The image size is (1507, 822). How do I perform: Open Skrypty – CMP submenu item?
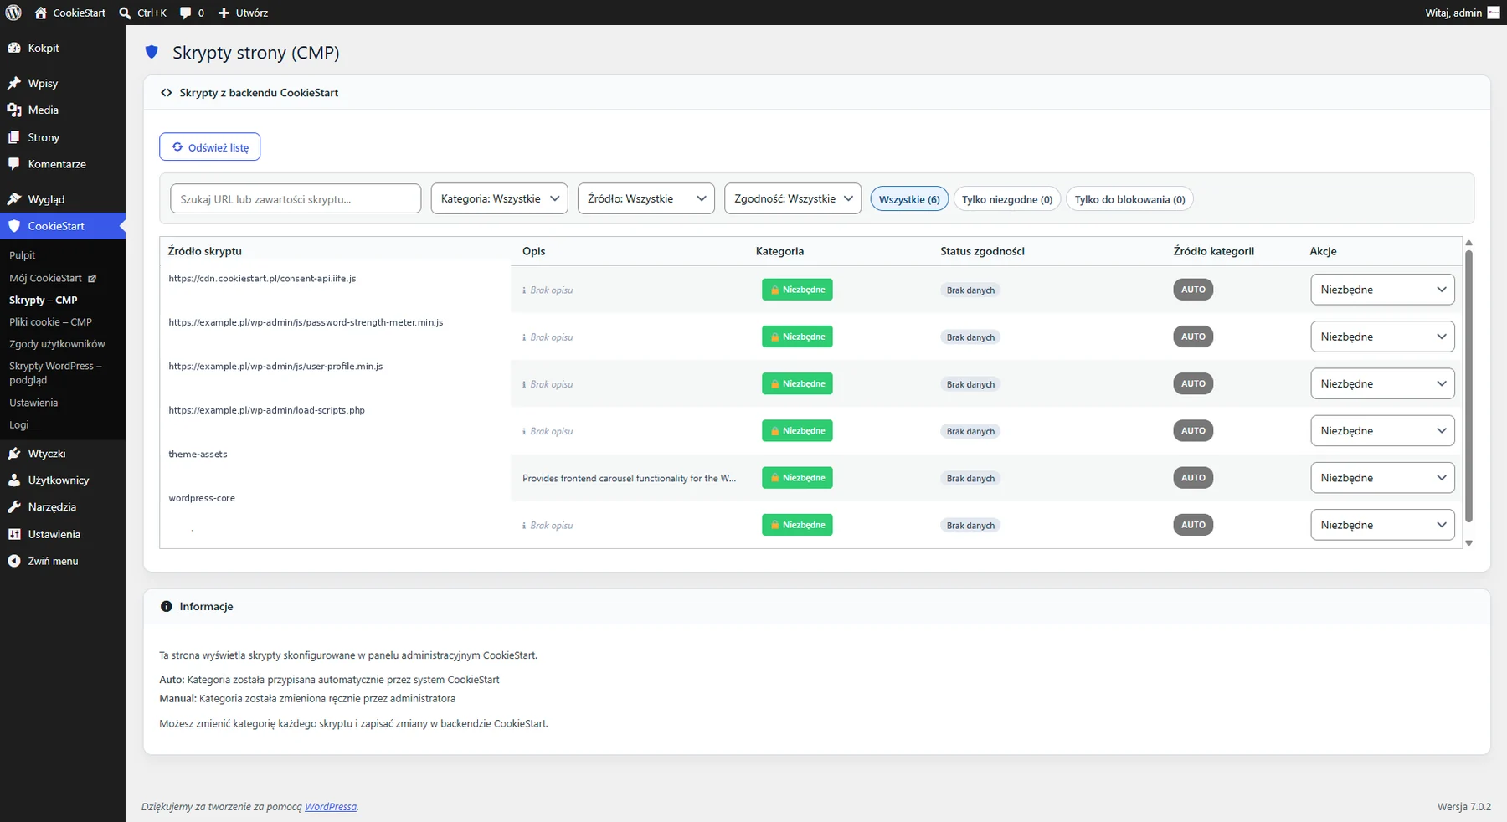point(44,300)
